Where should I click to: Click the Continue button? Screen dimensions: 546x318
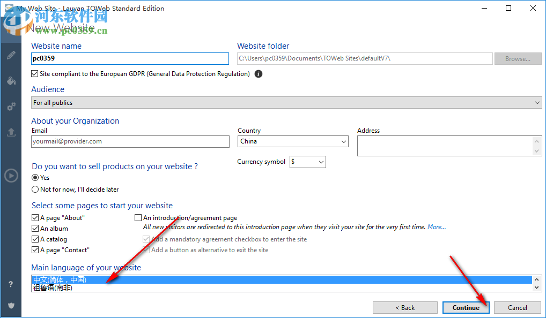tap(466, 308)
